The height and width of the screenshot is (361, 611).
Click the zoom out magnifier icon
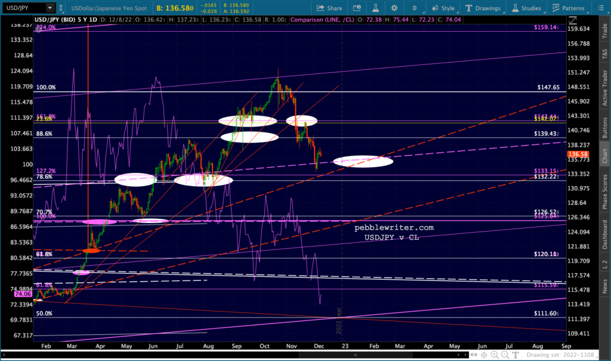tap(505, 355)
